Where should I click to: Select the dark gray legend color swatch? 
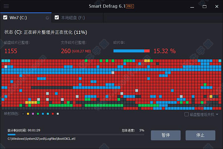pos(23,114)
